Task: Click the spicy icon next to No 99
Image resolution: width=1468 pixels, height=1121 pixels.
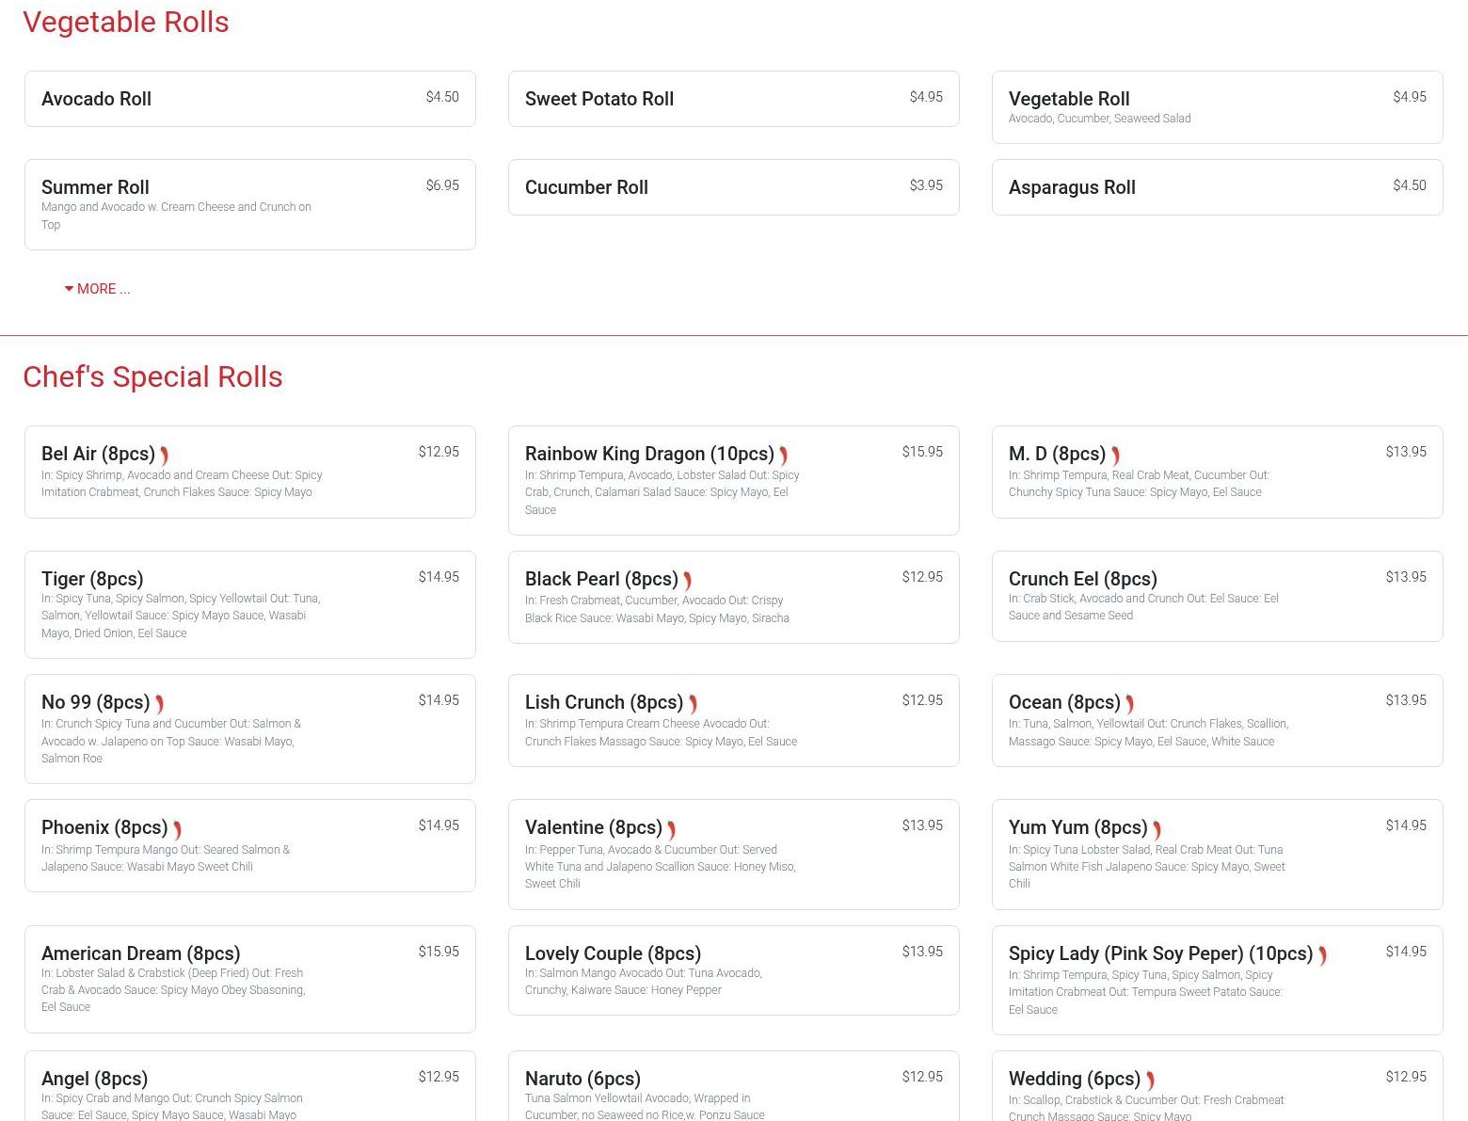Action: (159, 705)
